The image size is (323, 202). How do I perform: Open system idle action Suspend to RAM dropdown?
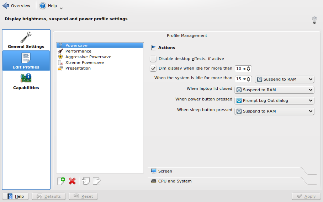point(285,79)
